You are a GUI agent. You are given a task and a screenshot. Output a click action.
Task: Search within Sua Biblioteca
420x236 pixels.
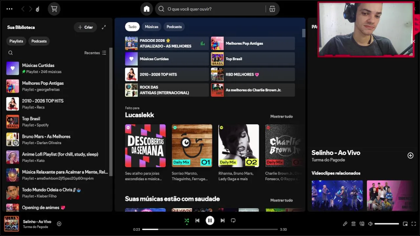click(10, 53)
